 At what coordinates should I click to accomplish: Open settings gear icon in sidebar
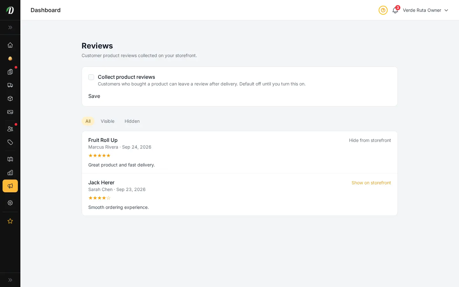[x=10, y=203]
